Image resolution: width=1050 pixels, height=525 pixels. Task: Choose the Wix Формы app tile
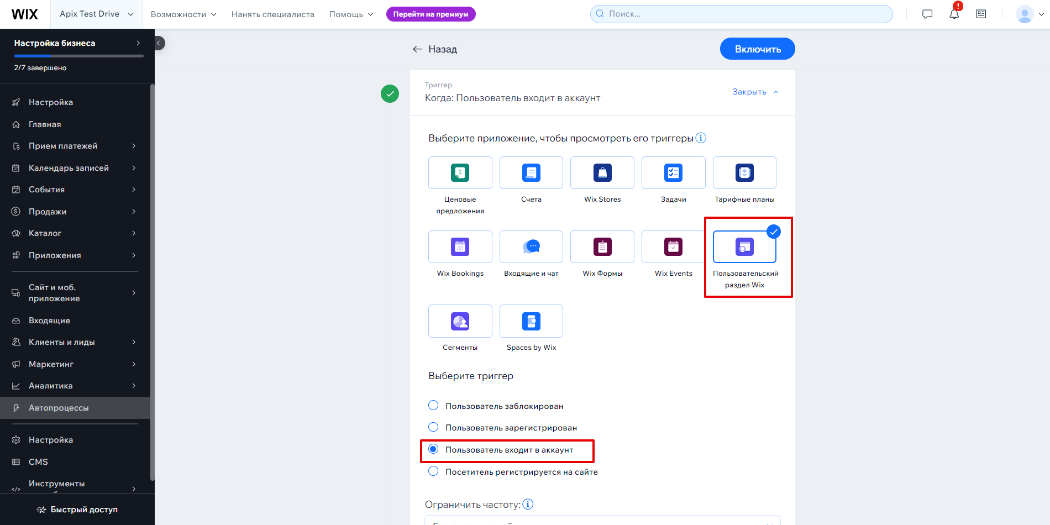602,247
